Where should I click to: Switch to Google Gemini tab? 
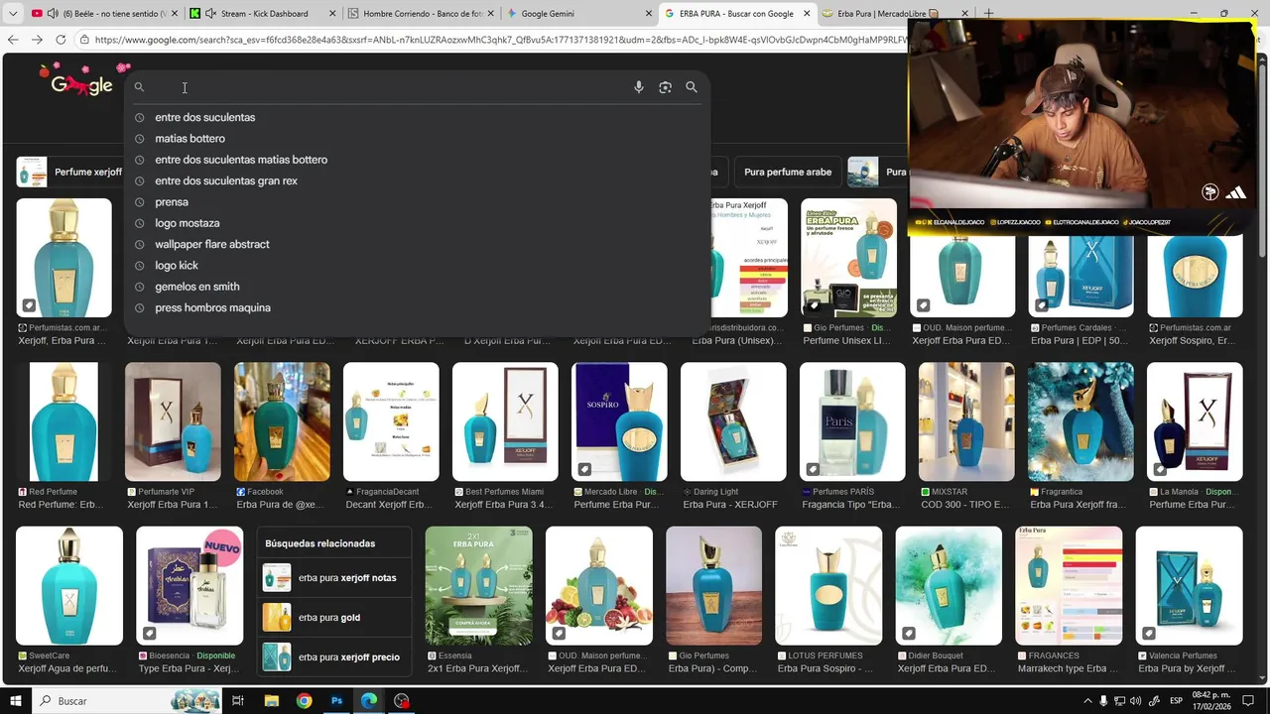tap(575, 14)
